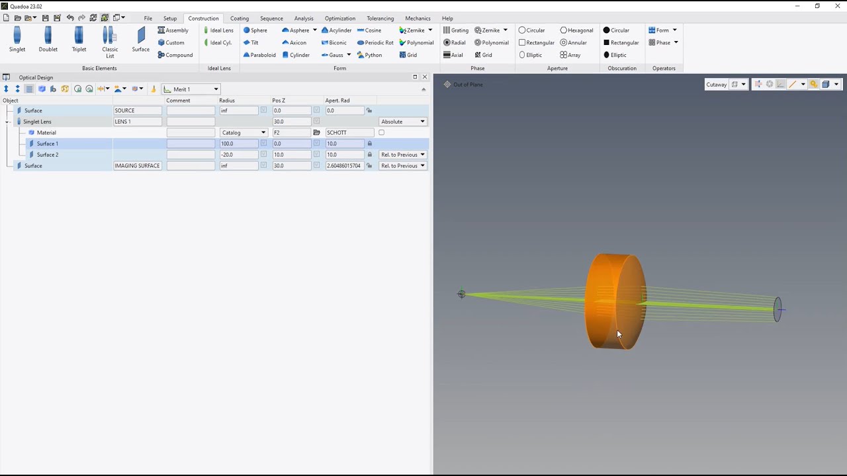
Task: Toggle the aperture lock on Surface 2
Action: [x=369, y=155]
